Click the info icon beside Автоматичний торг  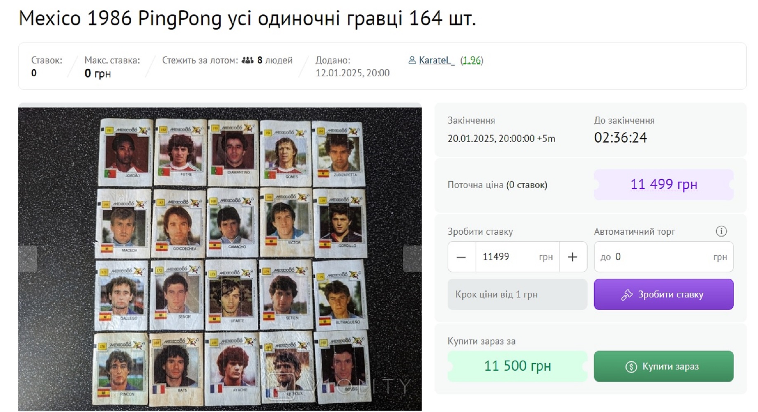pos(721,231)
